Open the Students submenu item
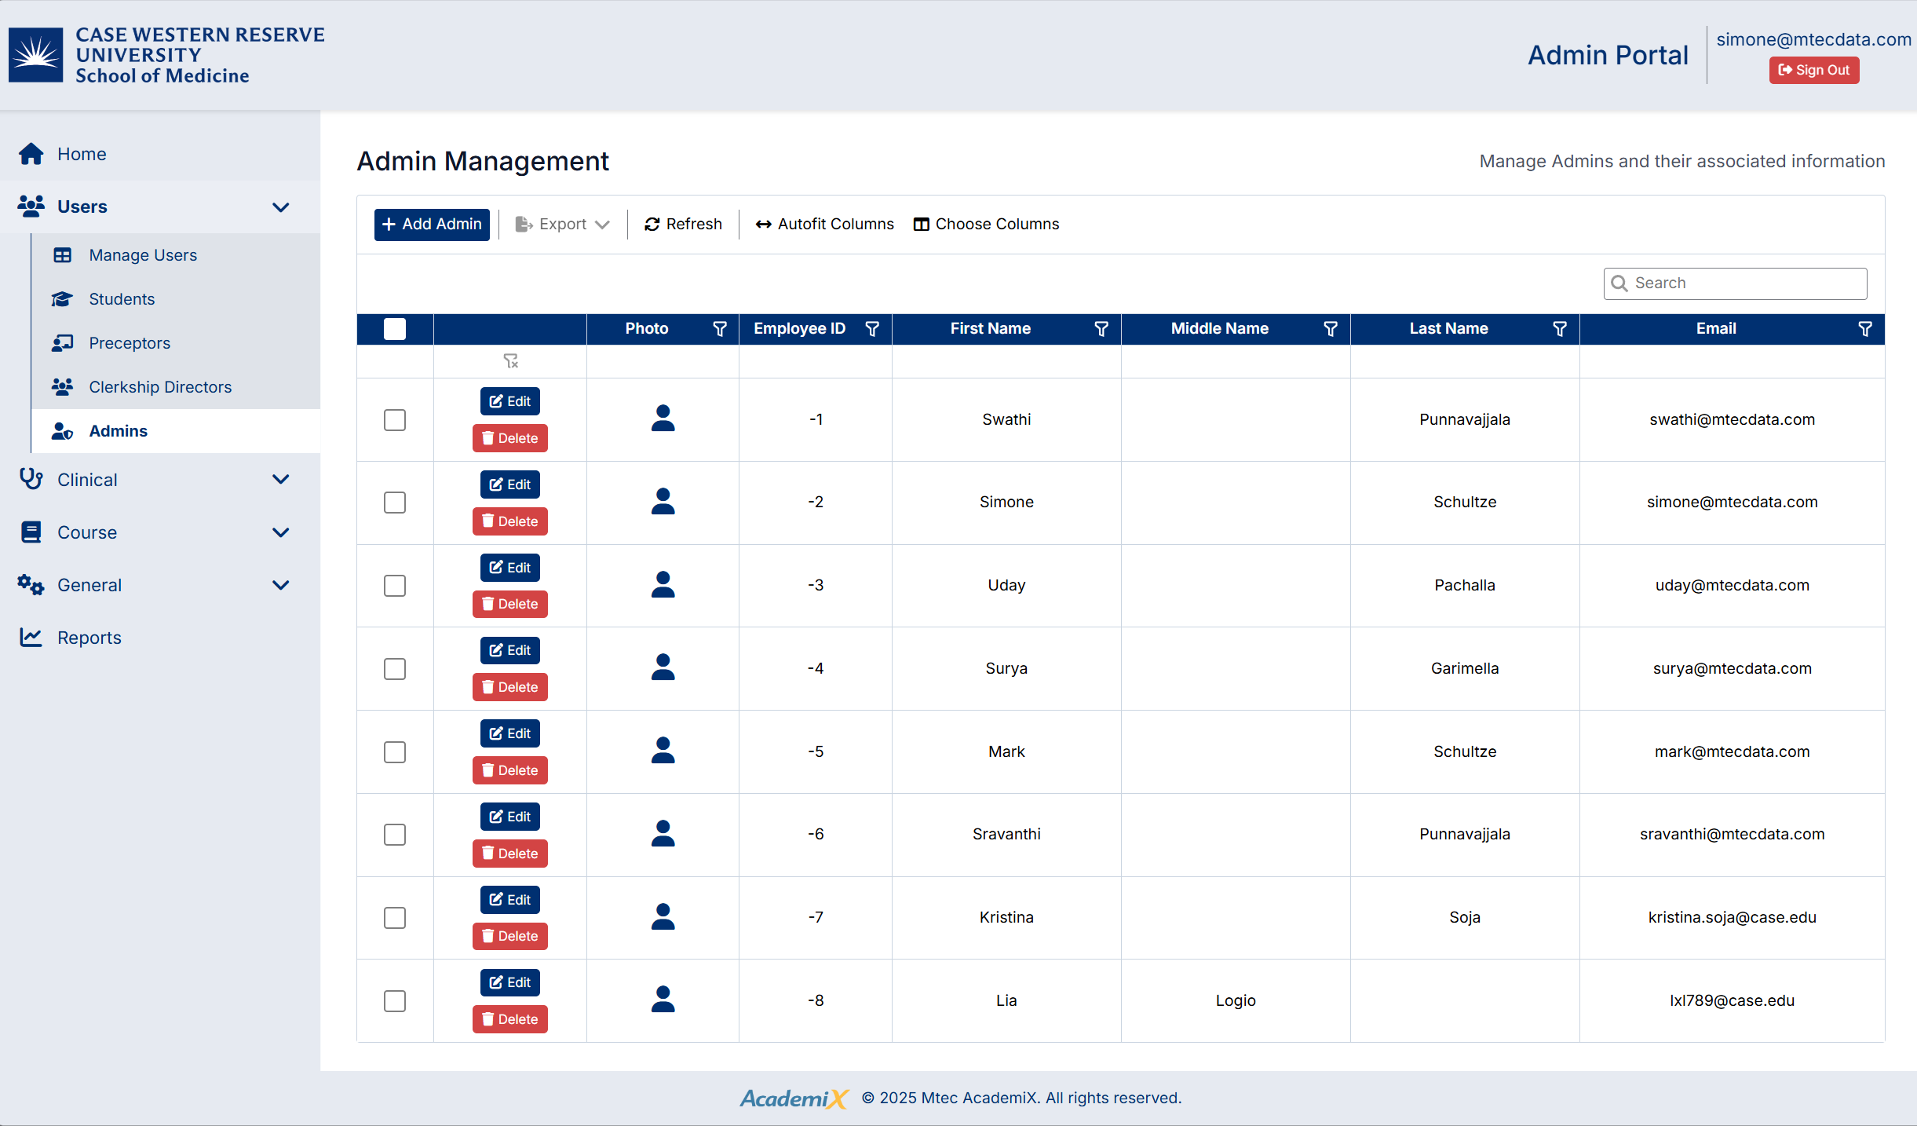 click(122, 299)
